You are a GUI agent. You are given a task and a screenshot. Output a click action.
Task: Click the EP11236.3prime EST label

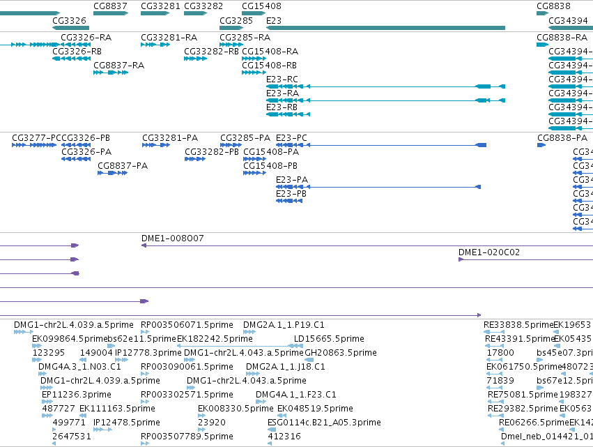click(x=77, y=395)
